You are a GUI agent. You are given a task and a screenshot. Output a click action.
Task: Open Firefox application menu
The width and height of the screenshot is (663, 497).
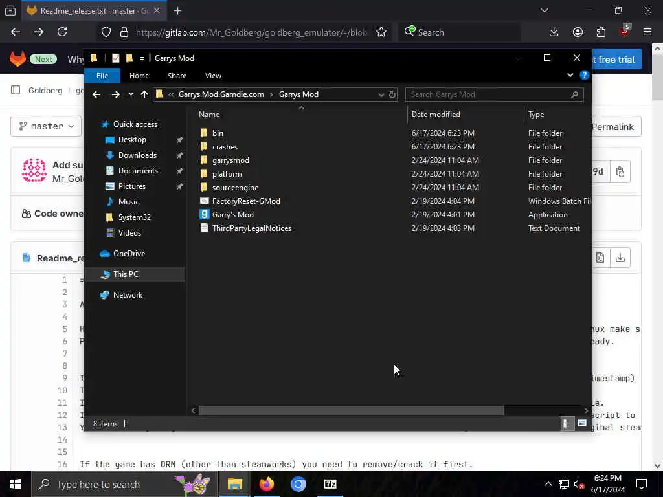click(x=647, y=32)
